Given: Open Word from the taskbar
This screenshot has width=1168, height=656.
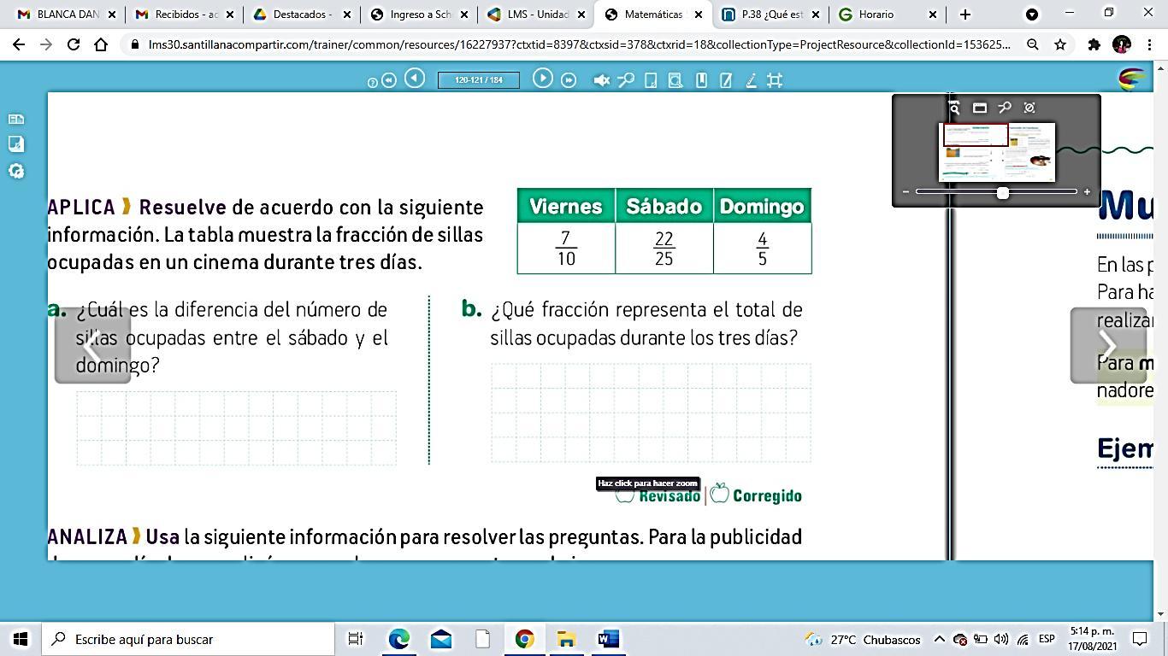Looking at the screenshot, I should 609,639.
